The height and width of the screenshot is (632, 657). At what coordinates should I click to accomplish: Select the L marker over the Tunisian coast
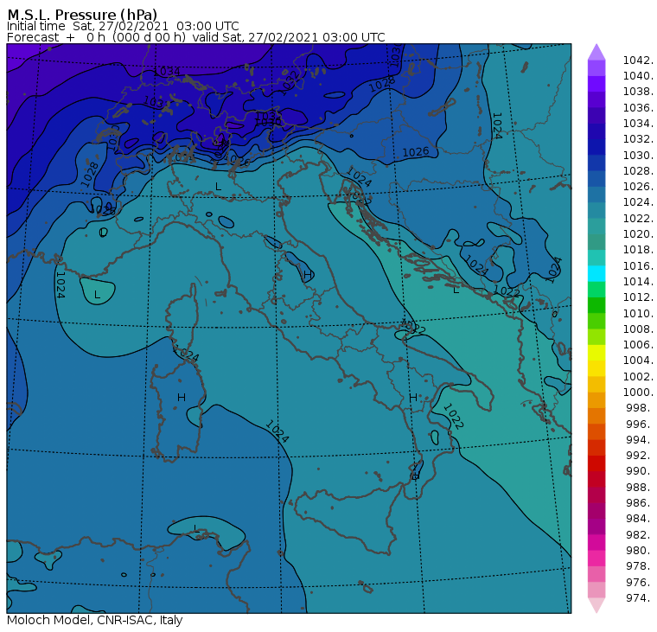(x=195, y=527)
